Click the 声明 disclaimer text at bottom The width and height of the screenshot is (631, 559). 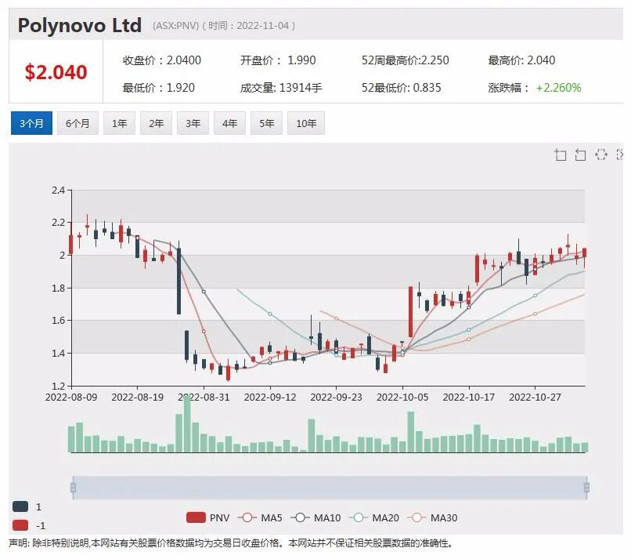231,543
